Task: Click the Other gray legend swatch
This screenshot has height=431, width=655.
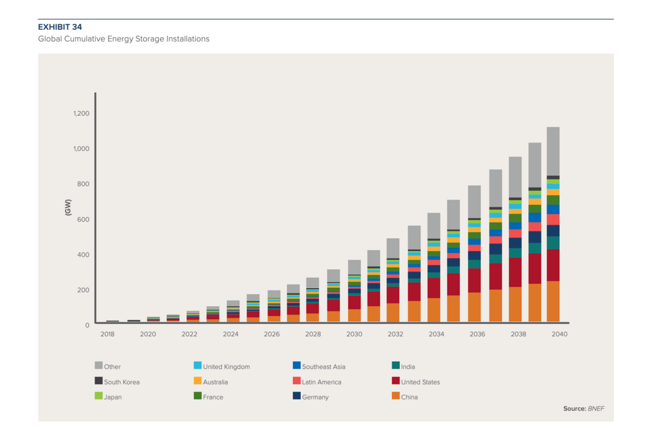Action: point(99,366)
